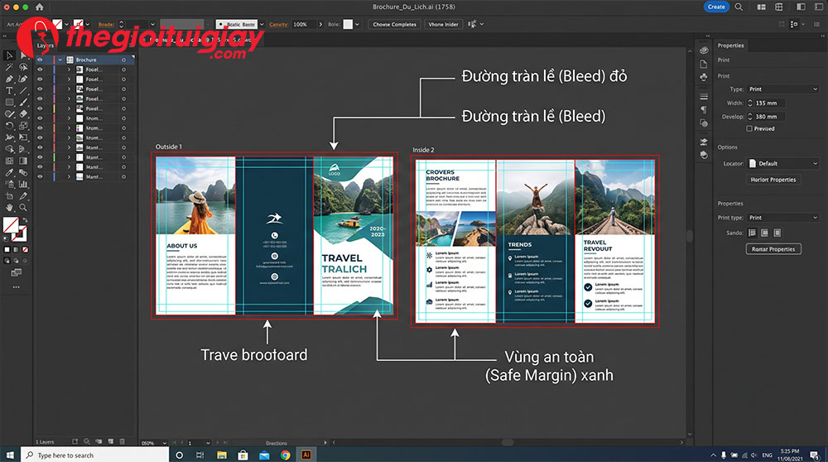The image size is (828, 462).
Task: Select the Hand tool
Action: click(9, 208)
